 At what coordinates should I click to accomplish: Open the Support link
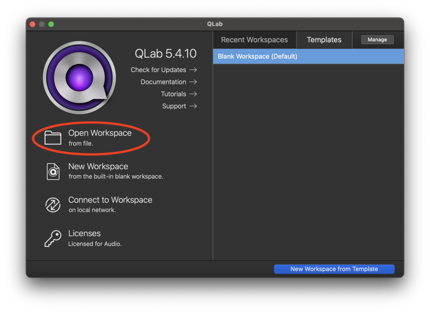pos(179,106)
